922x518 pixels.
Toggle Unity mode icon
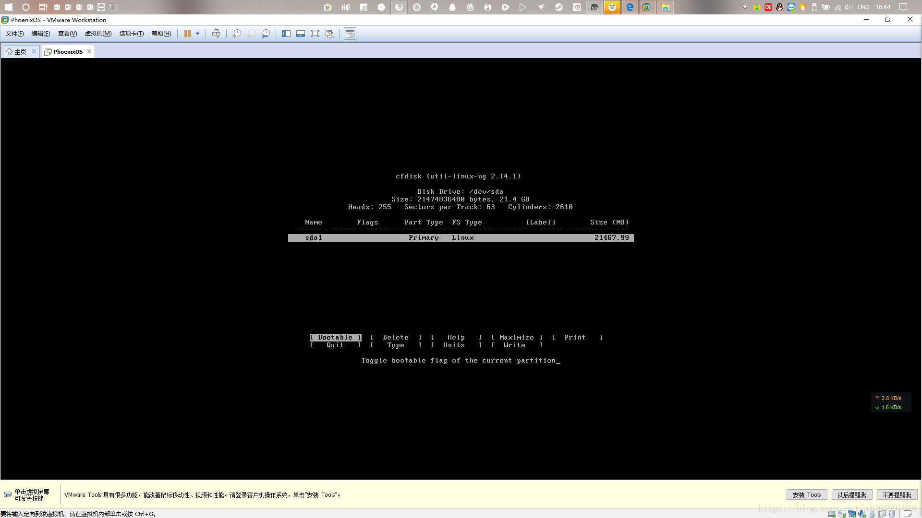click(x=329, y=34)
